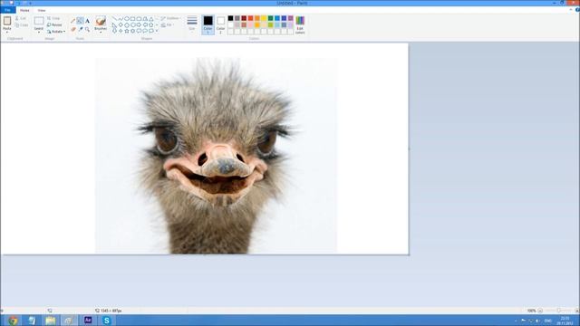Open Adobe After Effects from the taskbar
The width and height of the screenshot is (580, 326).
click(x=88, y=320)
